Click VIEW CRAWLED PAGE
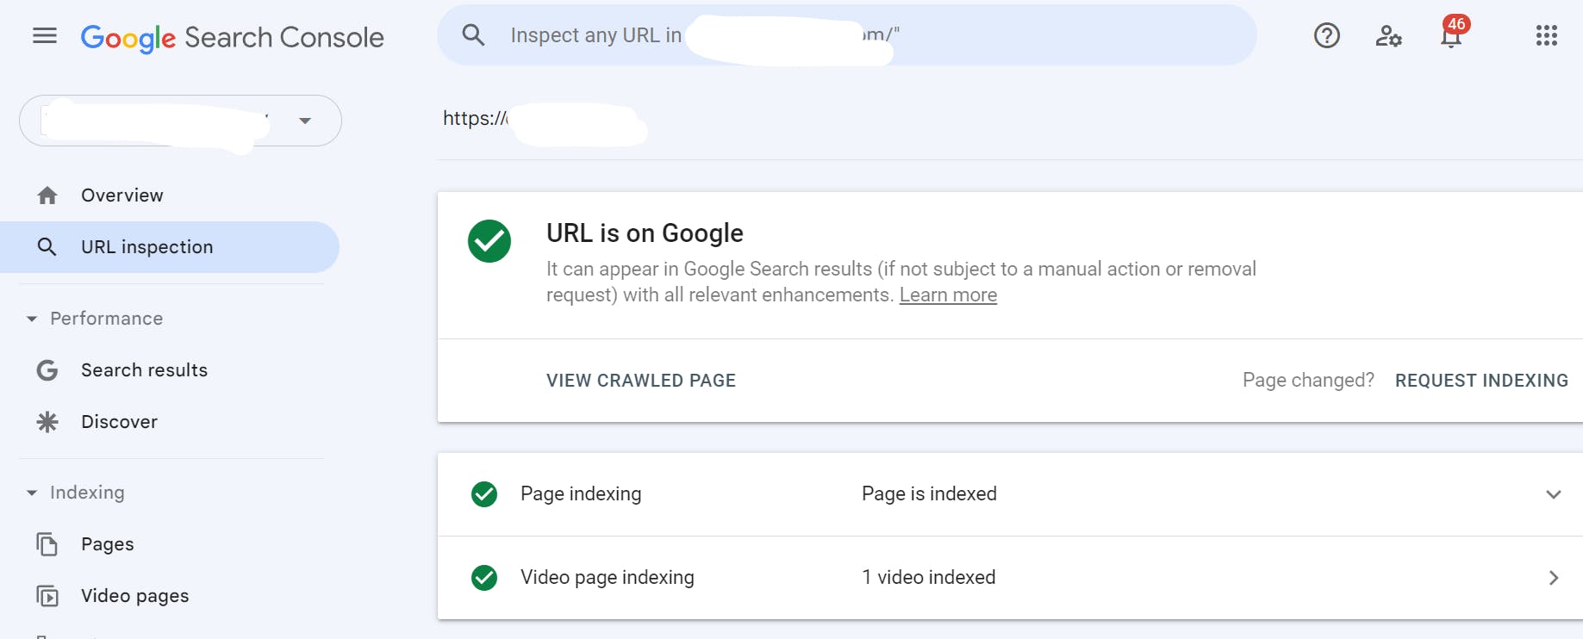The height and width of the screenshot is (639, 1583). coord(641,381)
